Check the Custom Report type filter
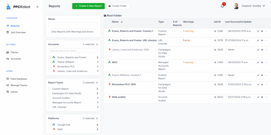The width and height of the screenshot is (271, 135). (x=49, y=89)
